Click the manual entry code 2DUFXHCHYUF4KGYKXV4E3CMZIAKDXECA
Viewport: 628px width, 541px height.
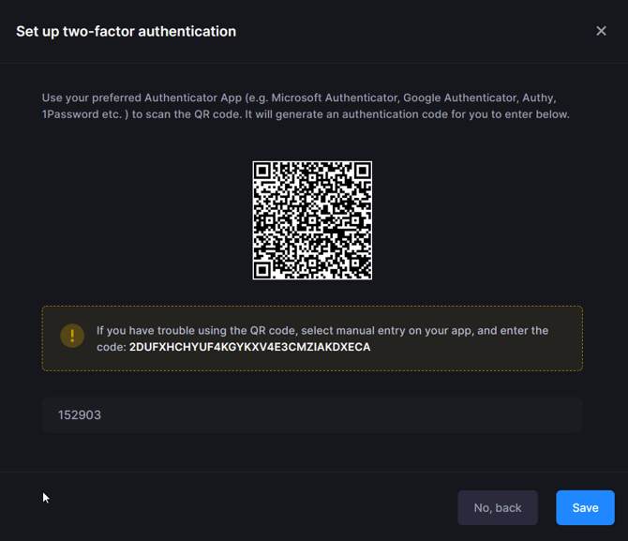[x=249, y=347]
